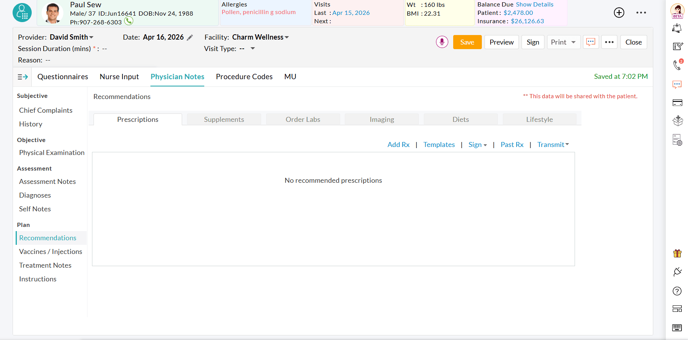Click Show Details for balance due
Viewport: 688px width, 340px height.
click(x=535, y=5)
